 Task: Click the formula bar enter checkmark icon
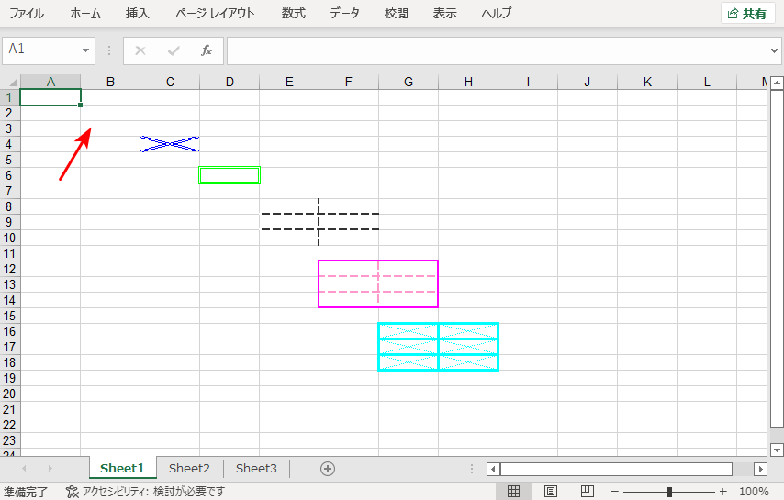pos(174,50)
